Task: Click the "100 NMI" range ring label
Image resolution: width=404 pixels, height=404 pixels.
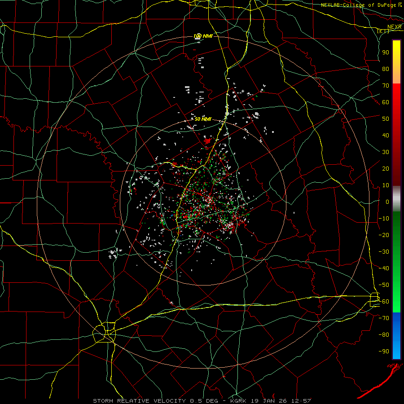Action: coord(203,36)
